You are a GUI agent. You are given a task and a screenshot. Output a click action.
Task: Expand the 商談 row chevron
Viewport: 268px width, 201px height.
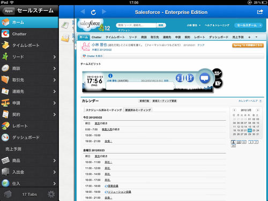click(54, 69)
